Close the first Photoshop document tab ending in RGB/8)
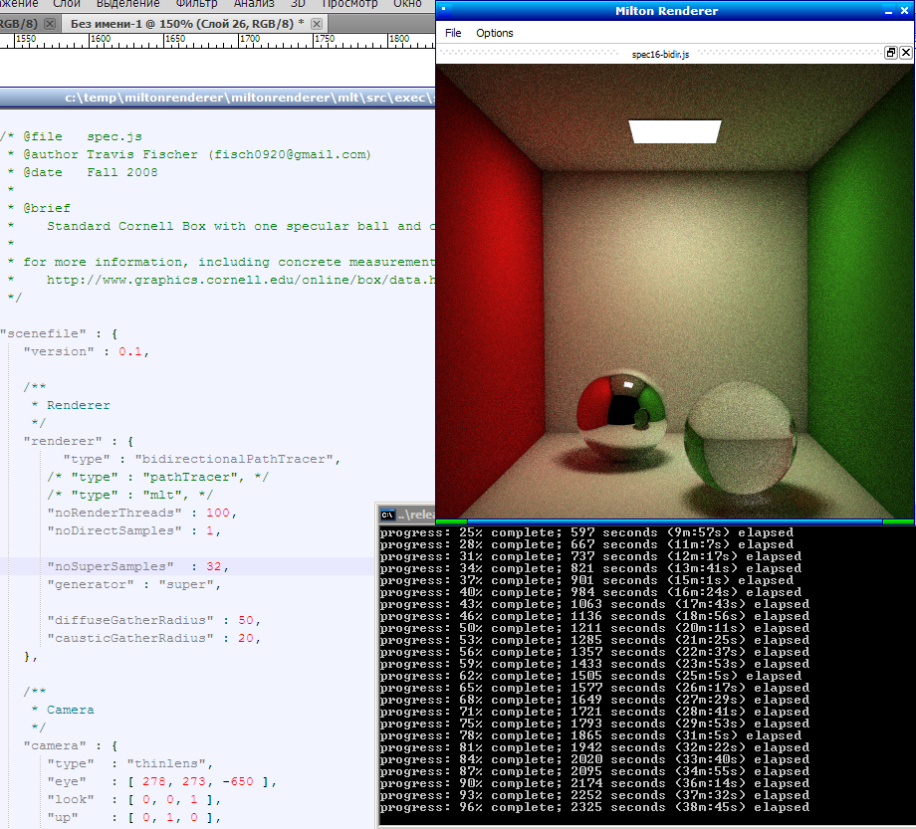 [x=49, y=23]
